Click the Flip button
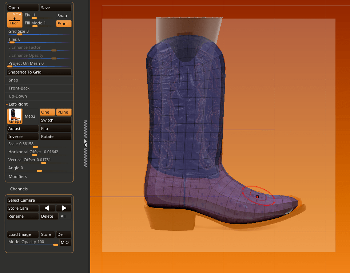Image resolution: width=350 pixels, height=273 pixels. 55,128
